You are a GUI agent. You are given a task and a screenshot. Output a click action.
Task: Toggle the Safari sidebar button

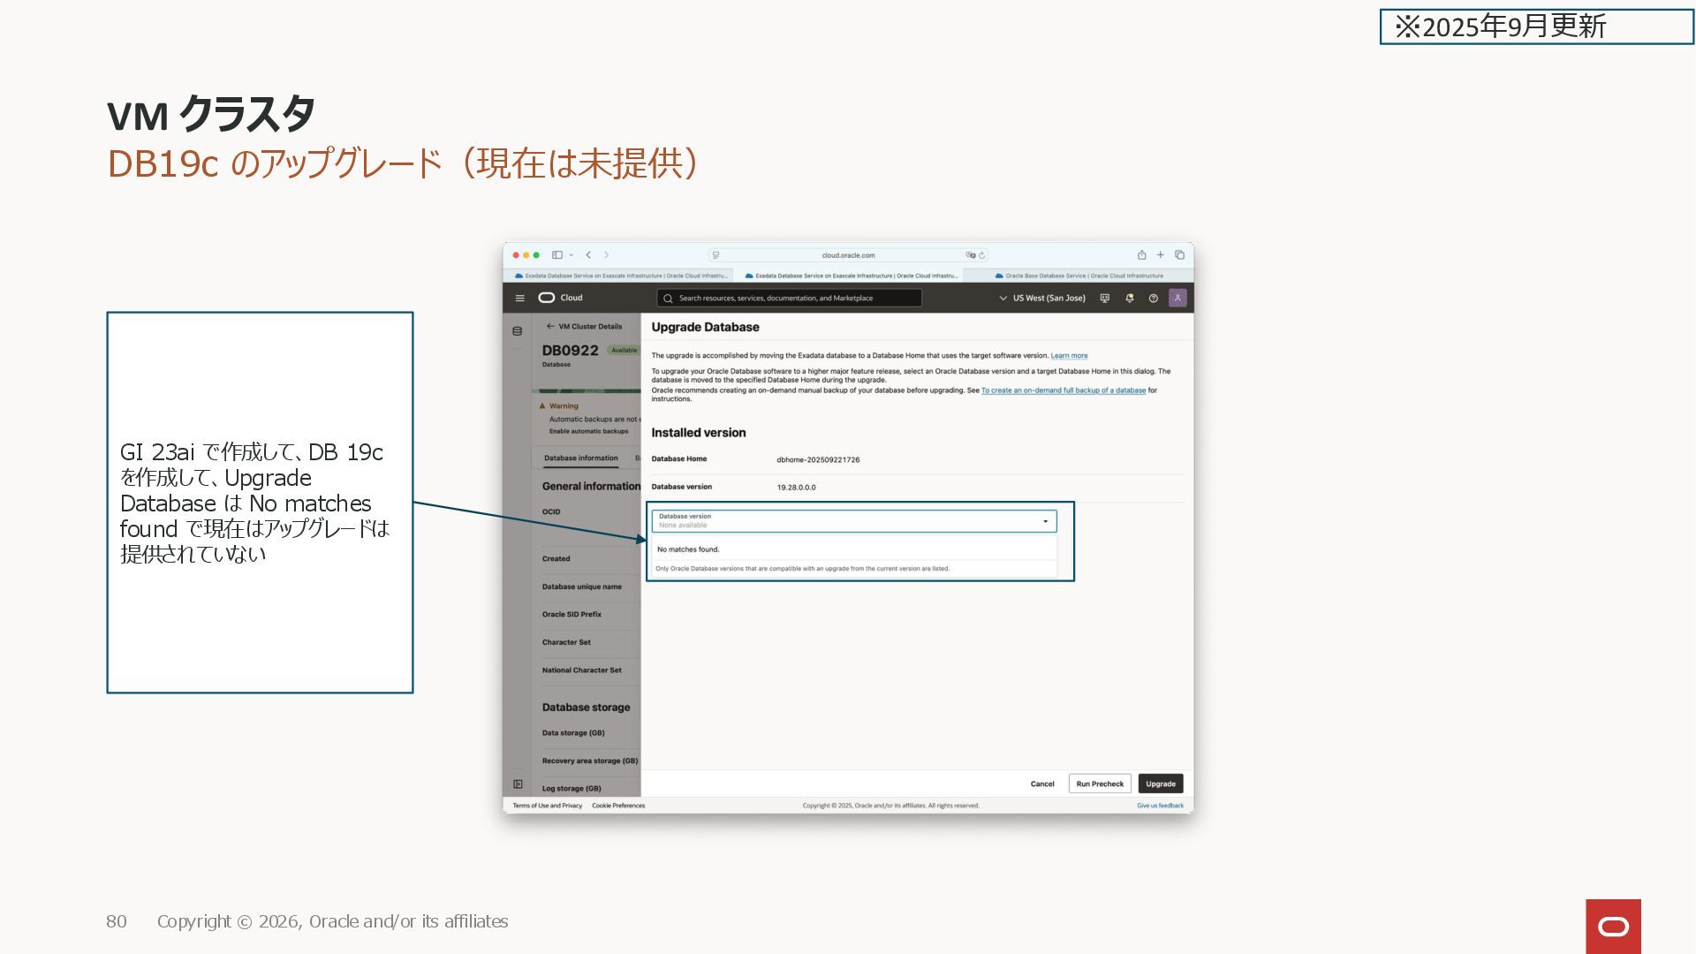click(557, 255)
